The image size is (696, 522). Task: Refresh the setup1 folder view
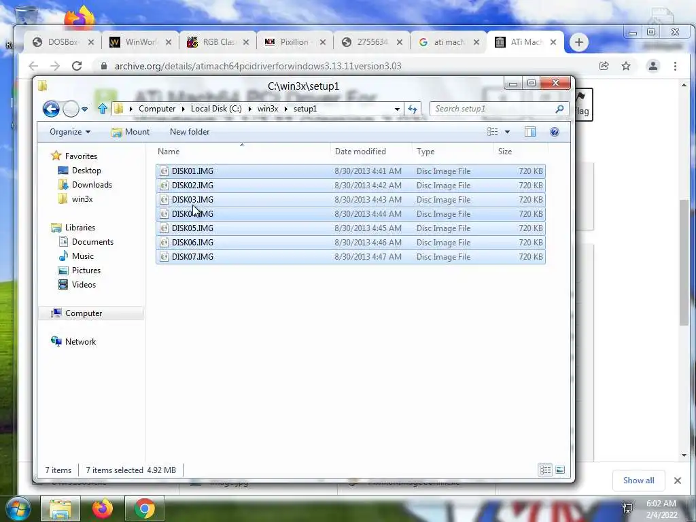pyautogui.click(x=413, y=109)
